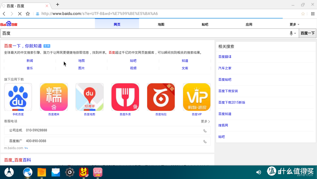Viewport: 317px width, 179px height.
Task: Open the 地图 sublink under first result
Action: (82, 61)
